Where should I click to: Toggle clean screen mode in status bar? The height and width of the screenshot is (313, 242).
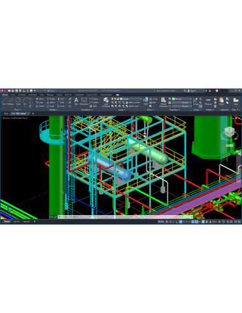click(x=236, y=222)
